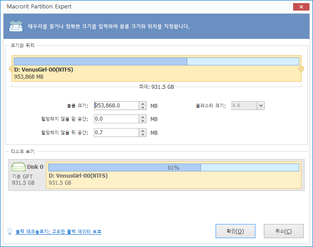Click the lightbulb tip icon
Viewport: 313px width, 247px height.
pos(10,232)
